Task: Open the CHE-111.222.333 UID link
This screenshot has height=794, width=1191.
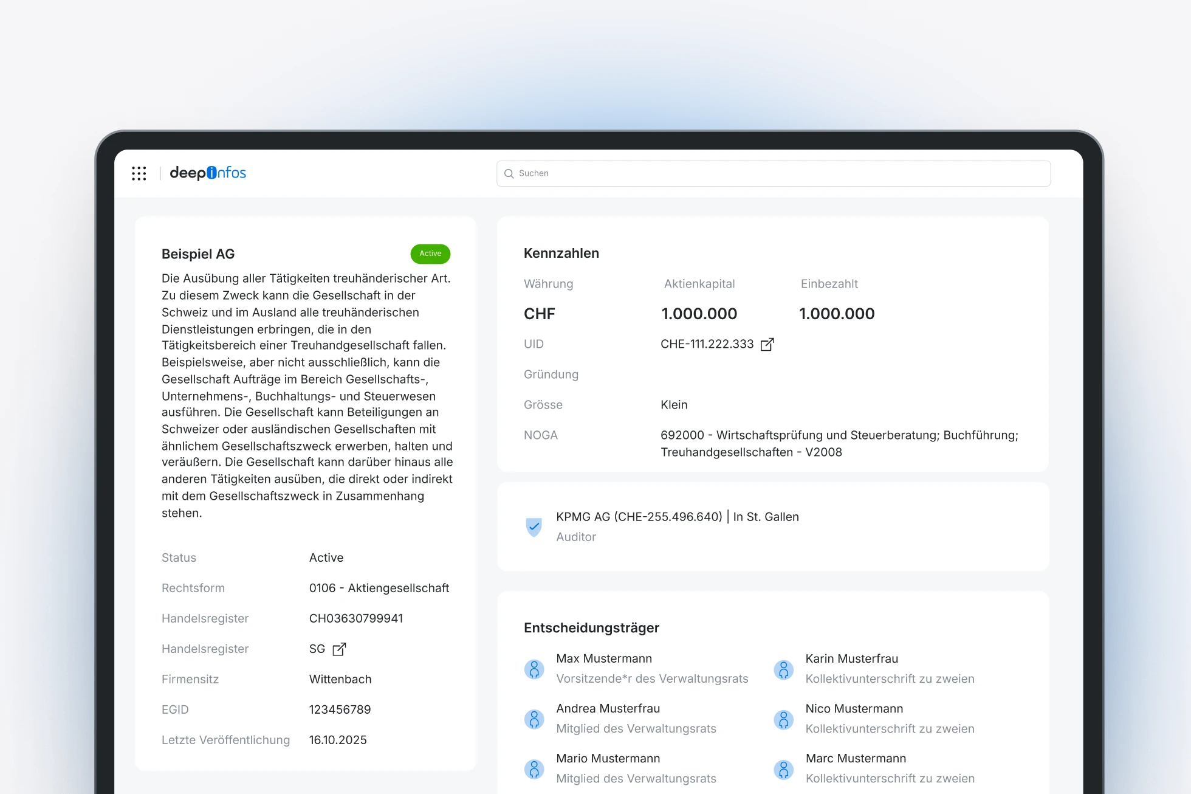Action: 707,344
